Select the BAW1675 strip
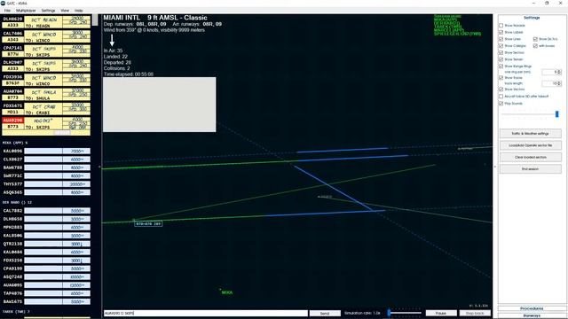Viewport: 568px width, 319px height. (x=46, y=301)
